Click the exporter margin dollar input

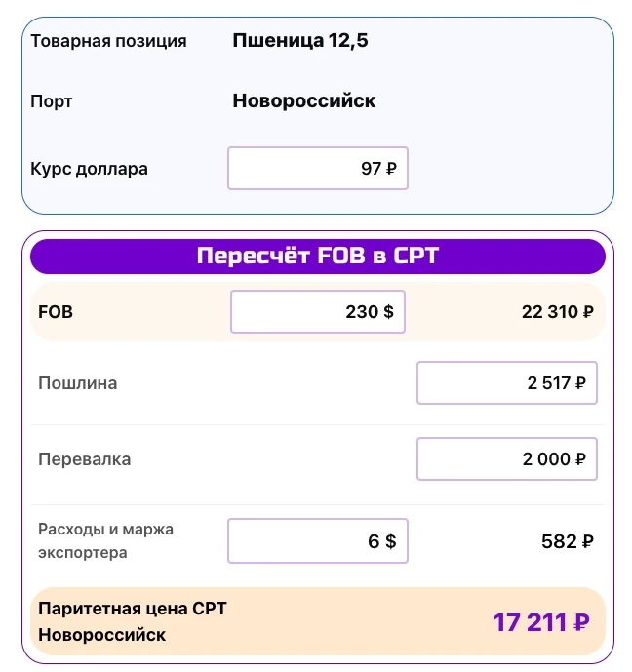coord(317,541)
